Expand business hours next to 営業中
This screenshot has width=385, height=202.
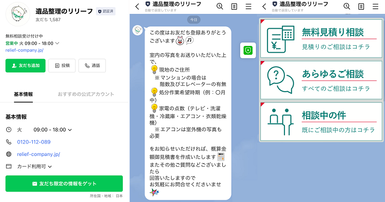tap(57, 43)
